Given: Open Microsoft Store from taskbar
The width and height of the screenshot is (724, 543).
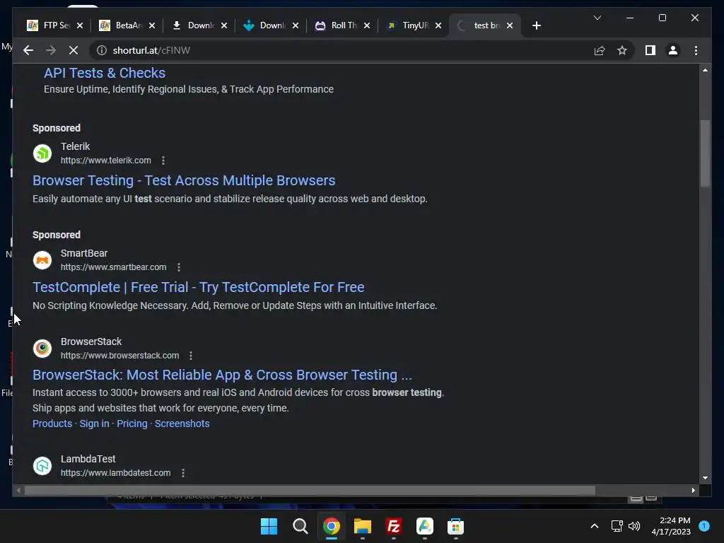Looking at the screenshot, I should 456,526.
